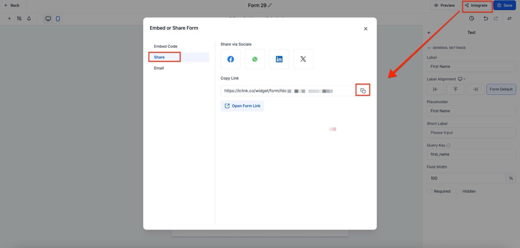Click the Back button
This screenshot has height=248, width=520.
pyautogui.click(x=12, y=5)
